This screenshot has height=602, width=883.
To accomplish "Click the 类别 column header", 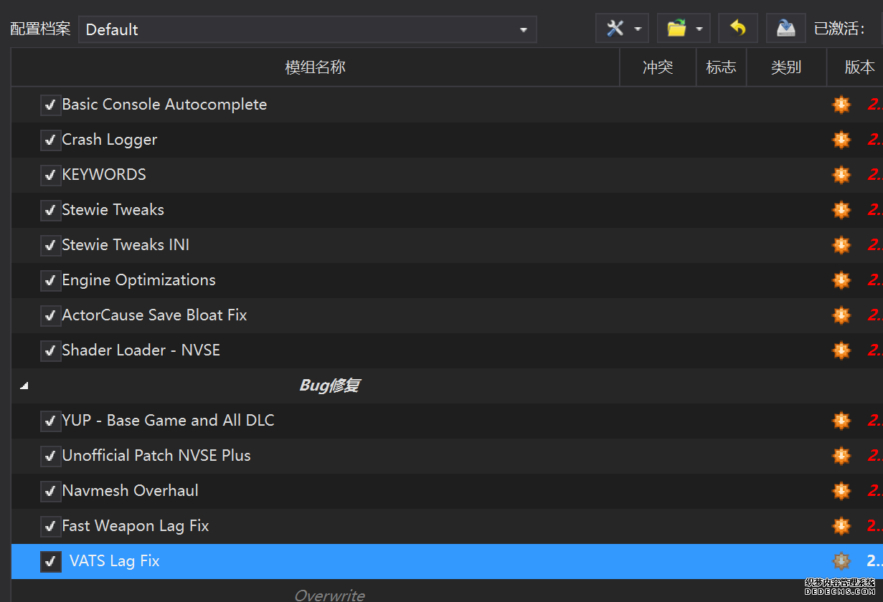I will (x=785, y=67).
